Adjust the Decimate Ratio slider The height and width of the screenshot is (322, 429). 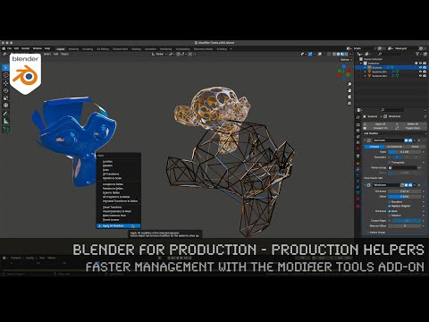click(x=404, y=152)
